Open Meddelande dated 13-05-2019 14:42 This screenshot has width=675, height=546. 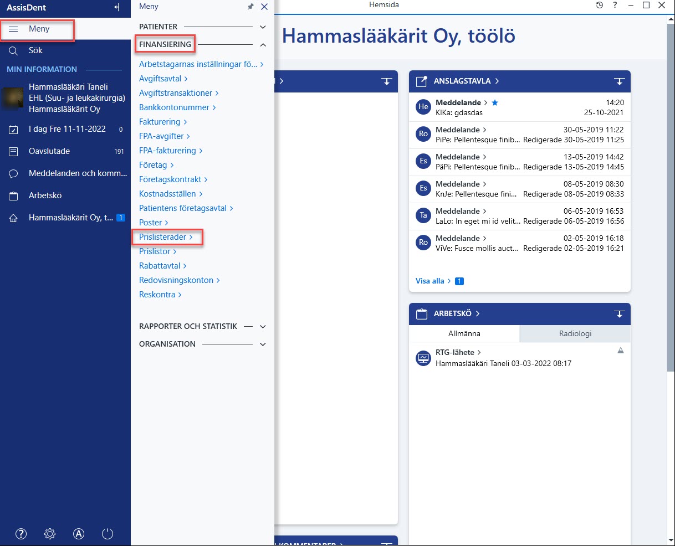click(x=519, y=162)
